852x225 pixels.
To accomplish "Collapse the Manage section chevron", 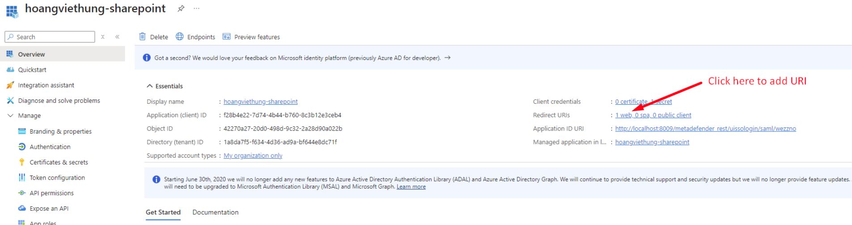I will 10,115.
